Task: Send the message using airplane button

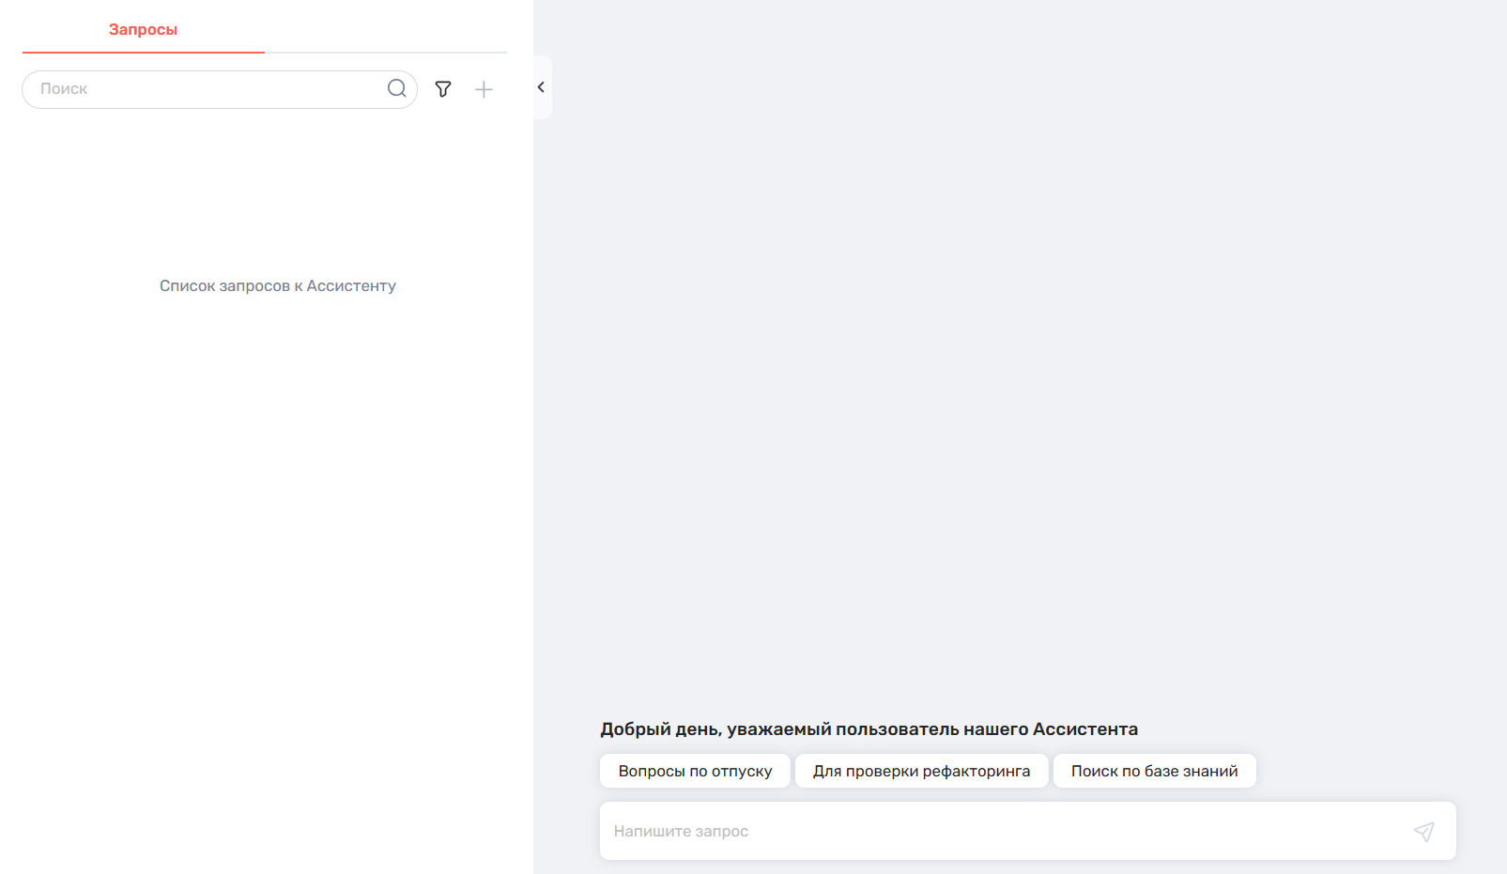Action: tap(1423, 832)
